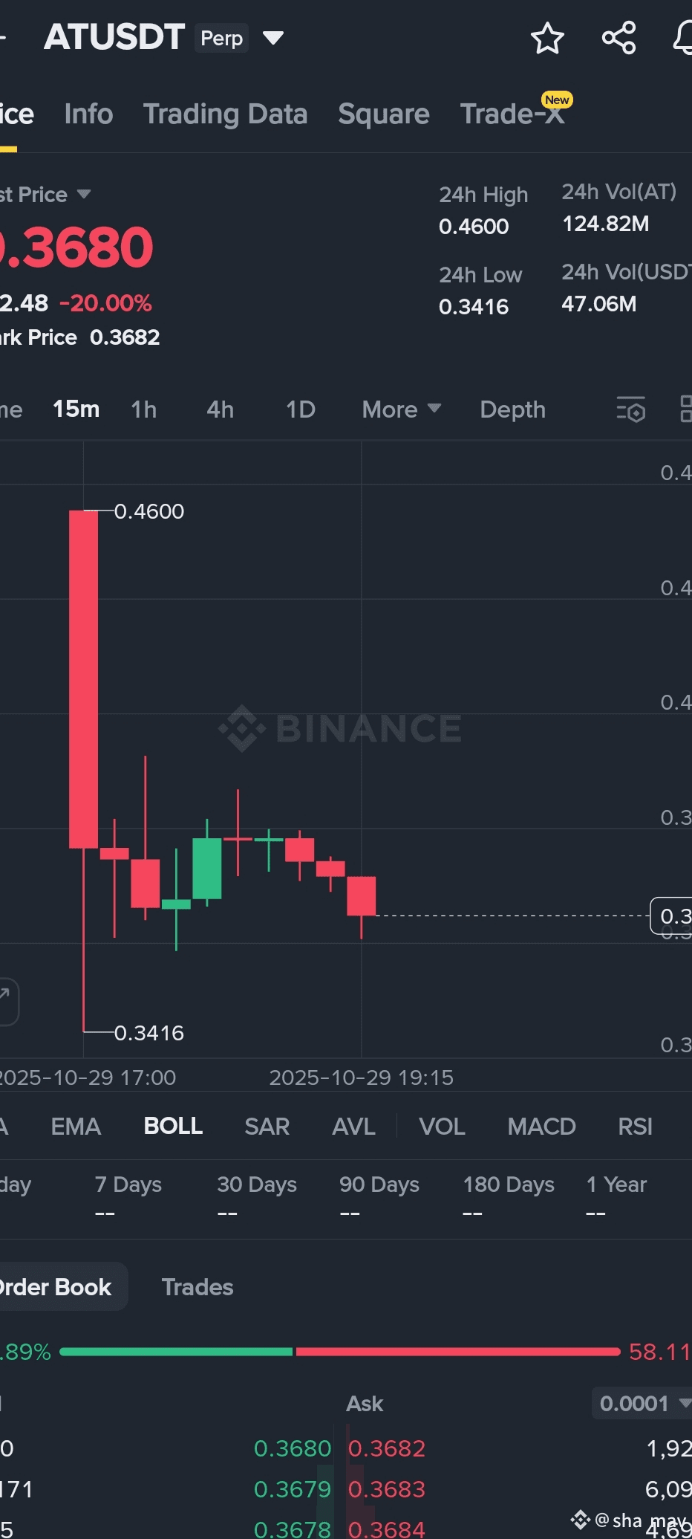Select the 4h chart interval
692x1539 pixels.
(x=220, y=409)
